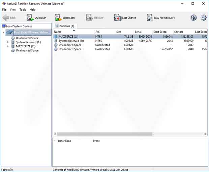Click the 500 MB size cell
Image resolution: width=209 pixels, height=172 pixels.
point(129,41)
